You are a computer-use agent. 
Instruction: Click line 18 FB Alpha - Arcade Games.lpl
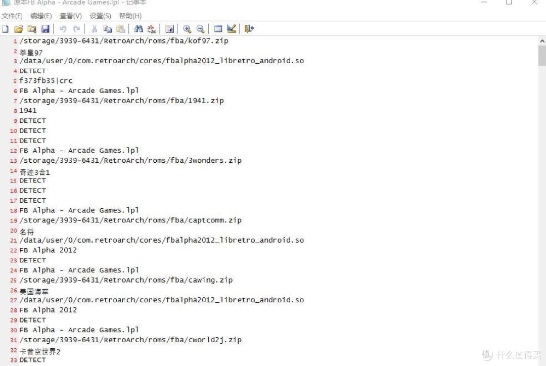point(79,210)
